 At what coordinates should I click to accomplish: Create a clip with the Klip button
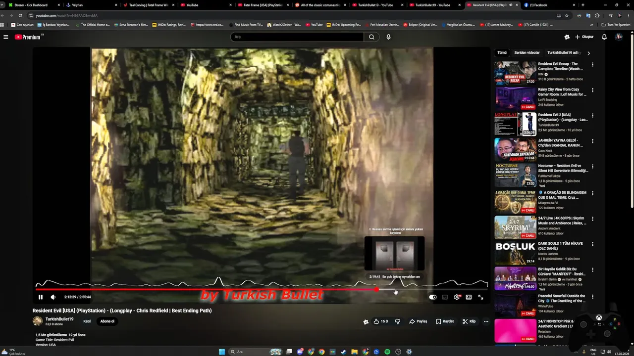pyautogui.click(x=469, y=321)
